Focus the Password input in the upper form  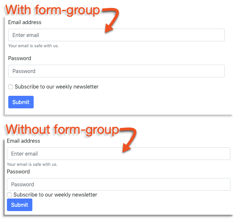tap(116, 71)
